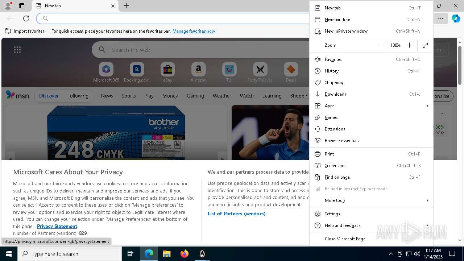Screen dimensions: 464x261
Task: Choose Shopping in the menu
Action: point(372,83)
